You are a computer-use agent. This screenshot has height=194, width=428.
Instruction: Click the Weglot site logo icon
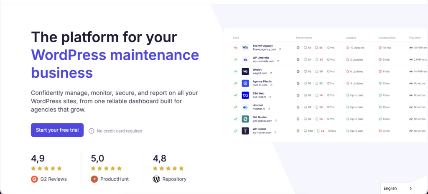(x=245, y=71)
